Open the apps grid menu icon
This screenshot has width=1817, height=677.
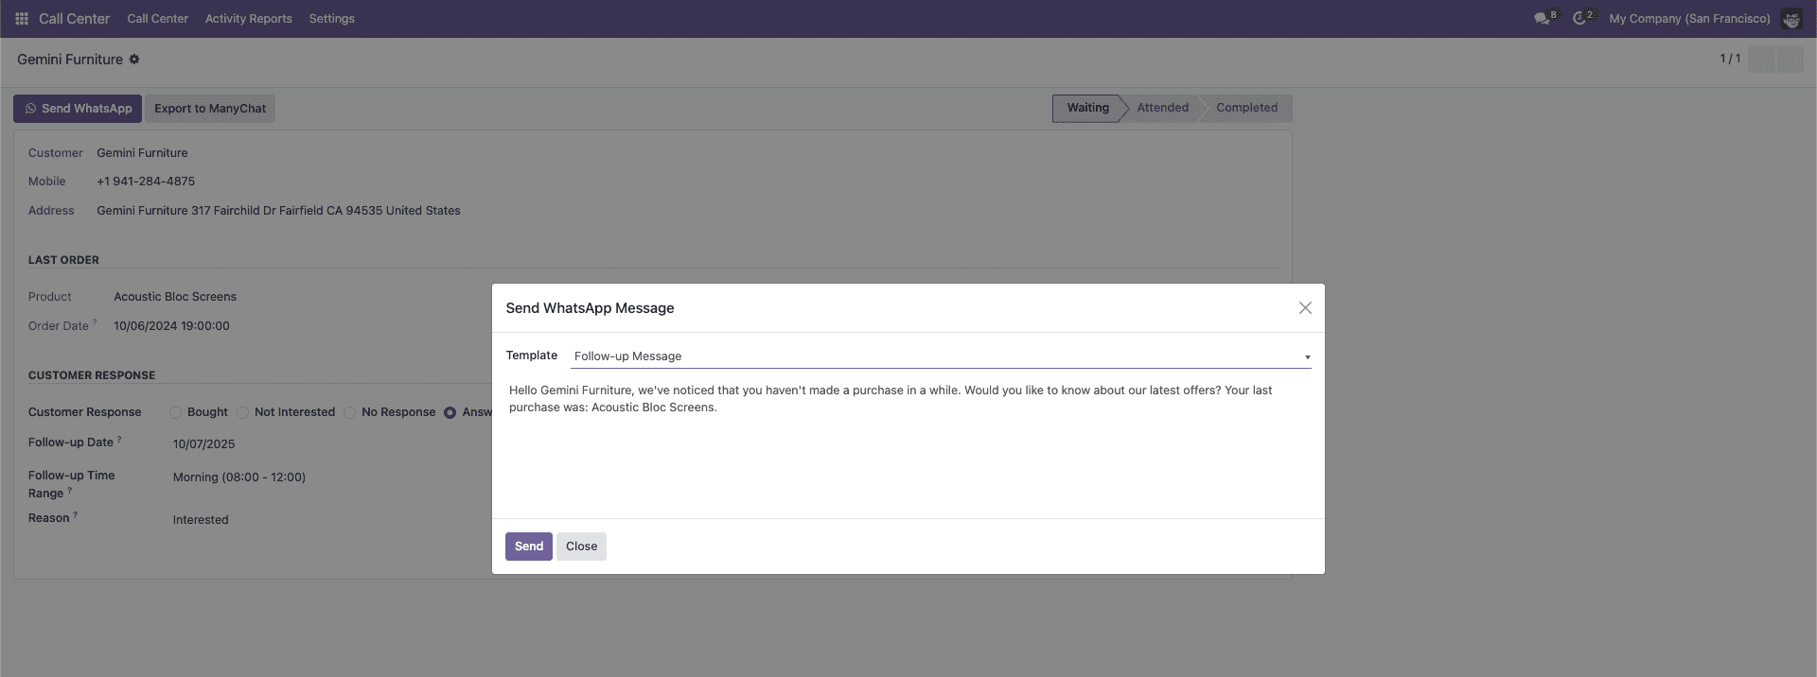(22, 19)
